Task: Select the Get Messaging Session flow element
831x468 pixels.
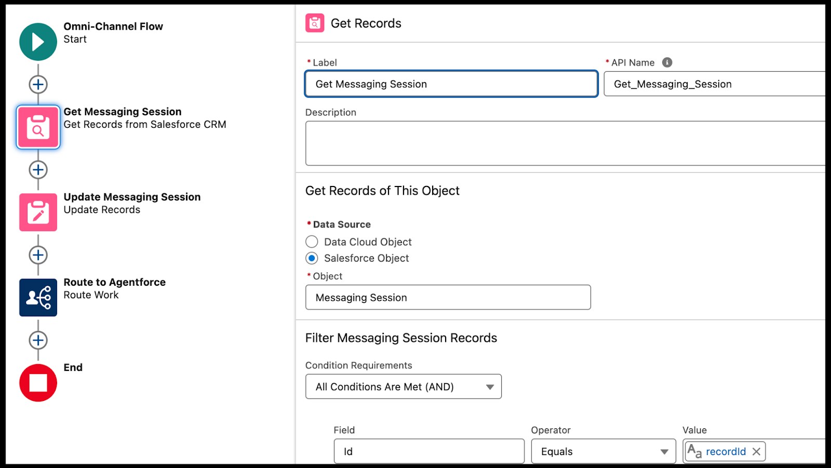Action: pyautogui.click(x=38, y=127)
